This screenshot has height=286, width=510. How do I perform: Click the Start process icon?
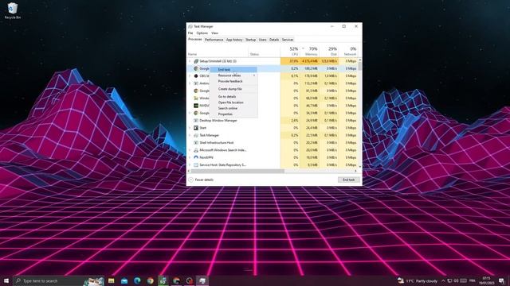(x=196, y=128)
